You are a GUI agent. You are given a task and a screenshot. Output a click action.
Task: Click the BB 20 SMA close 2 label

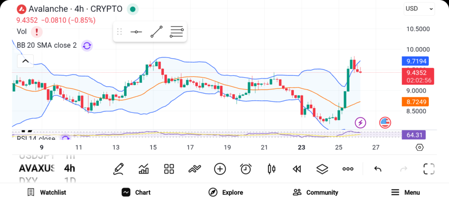[x=46, y=45]
